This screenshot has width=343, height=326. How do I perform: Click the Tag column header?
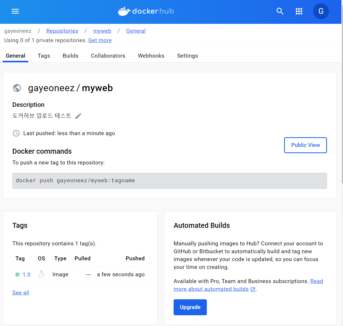[20, 258]
